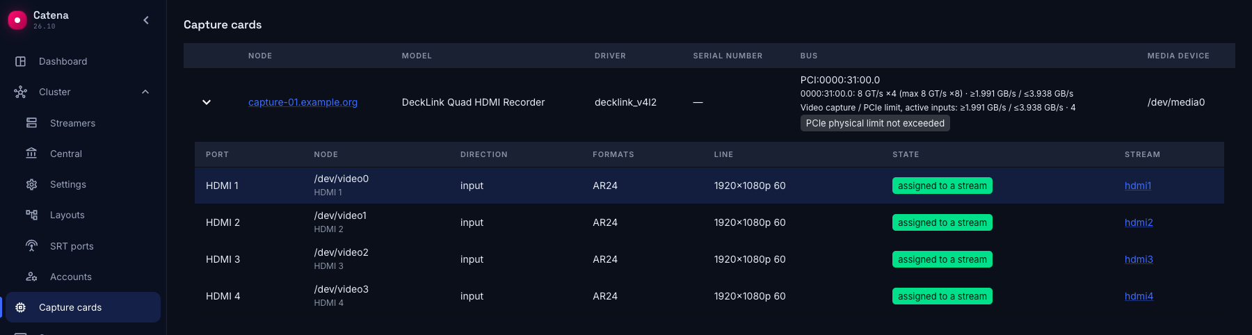1252x335 pixels.
Task: Collapse the Cluster menu section
Action: [x=145, y=92]
